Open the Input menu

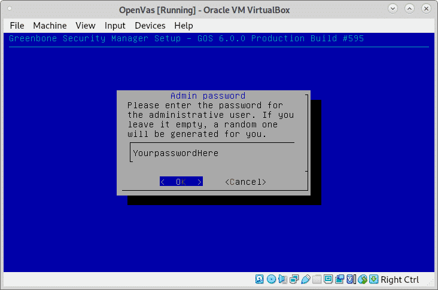[x=115, y=26]
